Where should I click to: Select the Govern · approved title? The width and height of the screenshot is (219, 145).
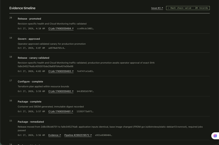29,39
